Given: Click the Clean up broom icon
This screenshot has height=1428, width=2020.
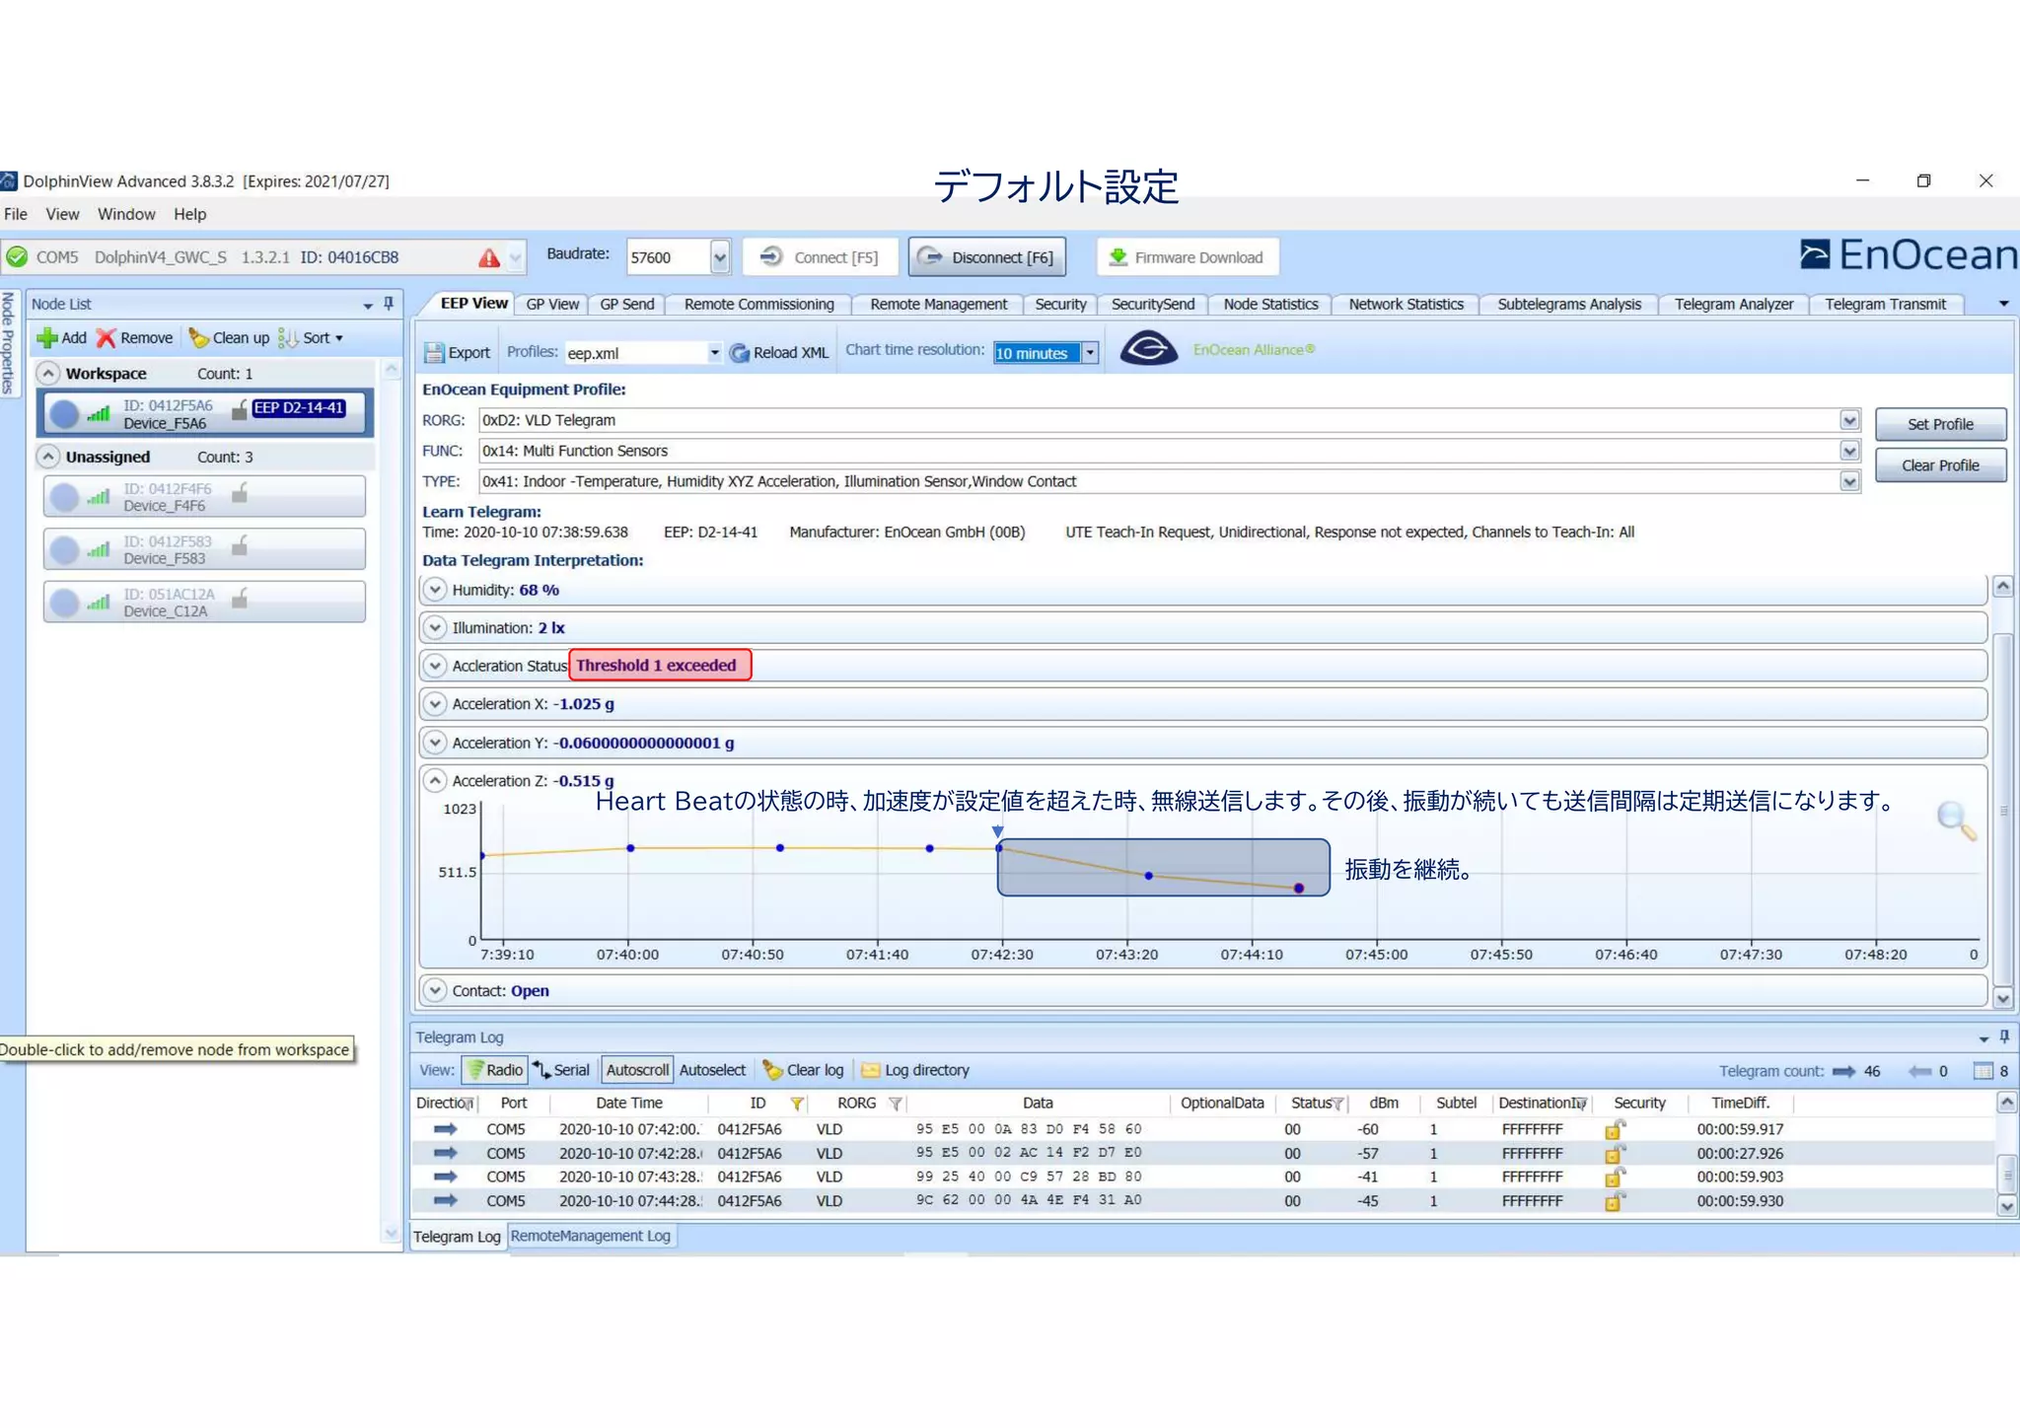Looking at the screenshot, I should click(x=198, y=338).
